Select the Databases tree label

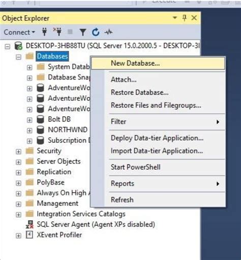point(52,56)
